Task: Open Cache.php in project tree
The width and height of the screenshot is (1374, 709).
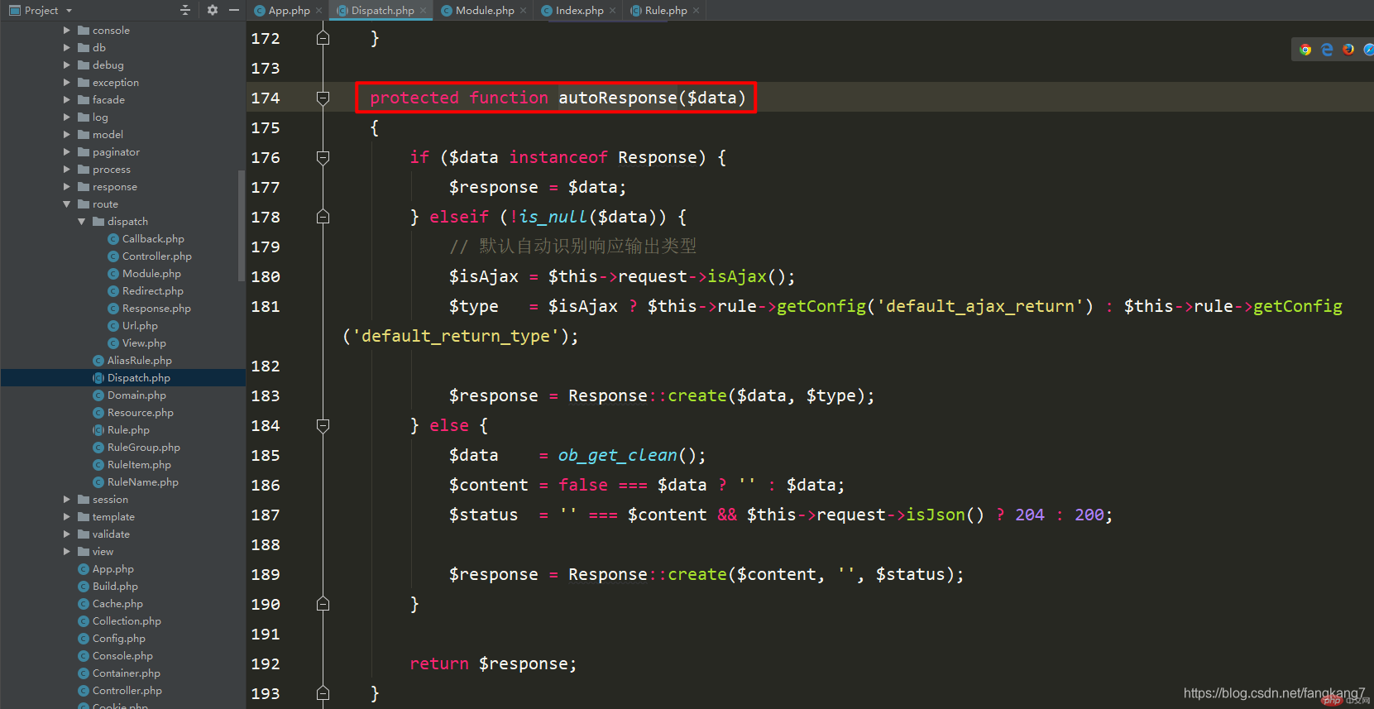Action: pyautogui.click(x=117, y=603)
